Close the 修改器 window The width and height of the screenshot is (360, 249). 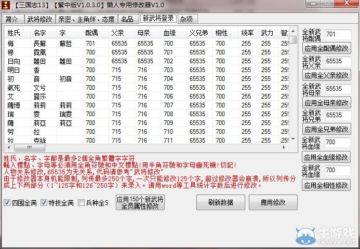click(346, 3)
